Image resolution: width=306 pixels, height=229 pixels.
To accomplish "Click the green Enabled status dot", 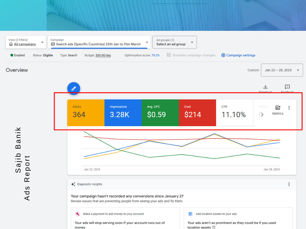I will pos(12,55).
